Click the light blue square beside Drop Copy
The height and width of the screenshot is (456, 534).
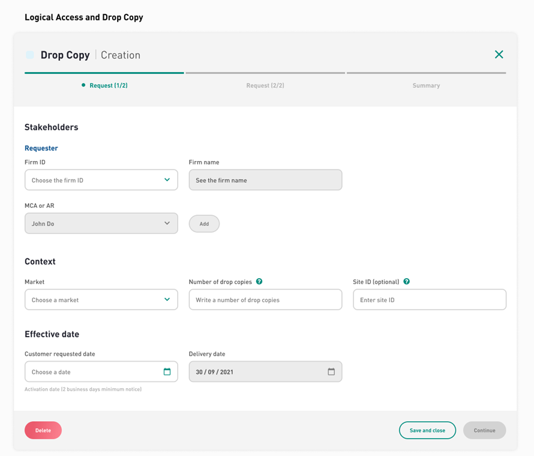30,55
